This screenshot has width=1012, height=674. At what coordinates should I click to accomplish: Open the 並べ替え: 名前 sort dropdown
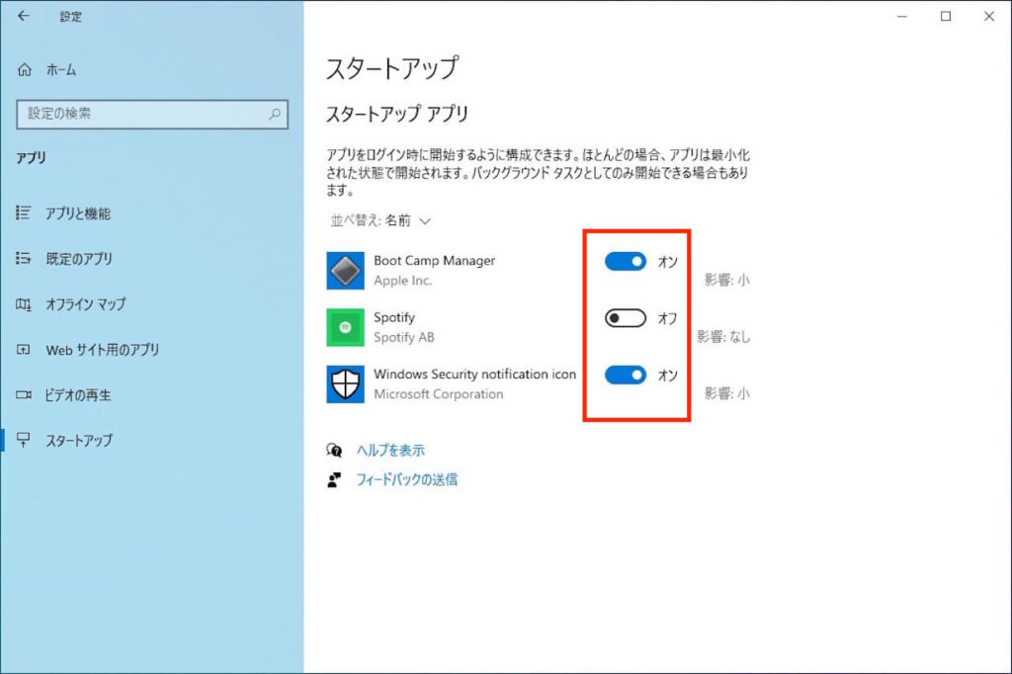[380, 220]
